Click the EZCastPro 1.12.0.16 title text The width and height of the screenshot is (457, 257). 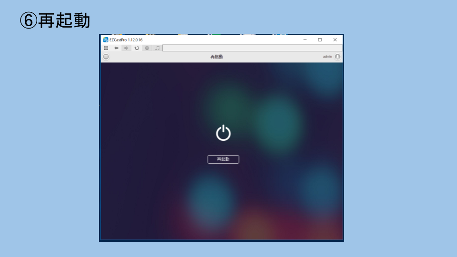coord(126,40)
